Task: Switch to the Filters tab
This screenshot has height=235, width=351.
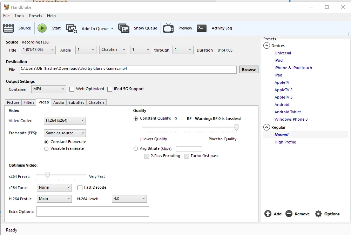Action: coord(29,102)
